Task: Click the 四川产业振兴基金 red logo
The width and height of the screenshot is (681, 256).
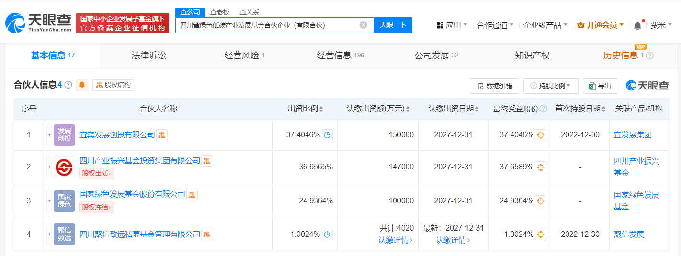Action: pos(64,167)
